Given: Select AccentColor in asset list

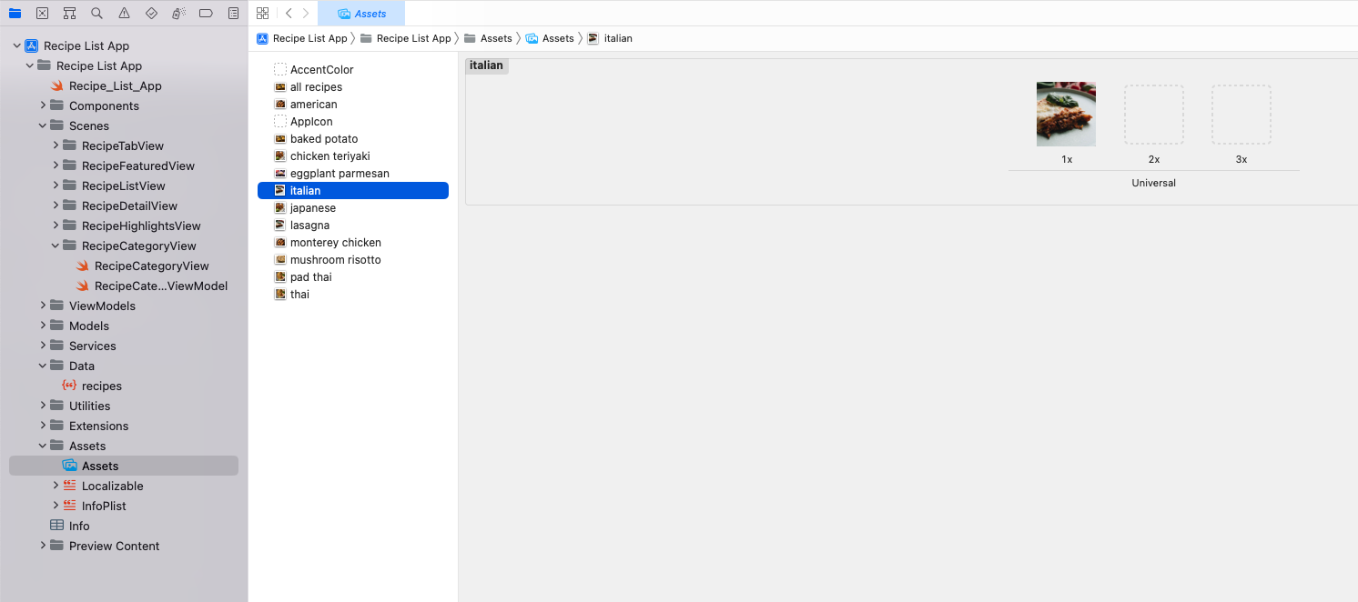Looking at the screenshot, I should coord(321,69).
